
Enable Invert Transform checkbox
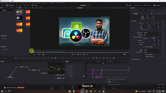click(144, 54)
